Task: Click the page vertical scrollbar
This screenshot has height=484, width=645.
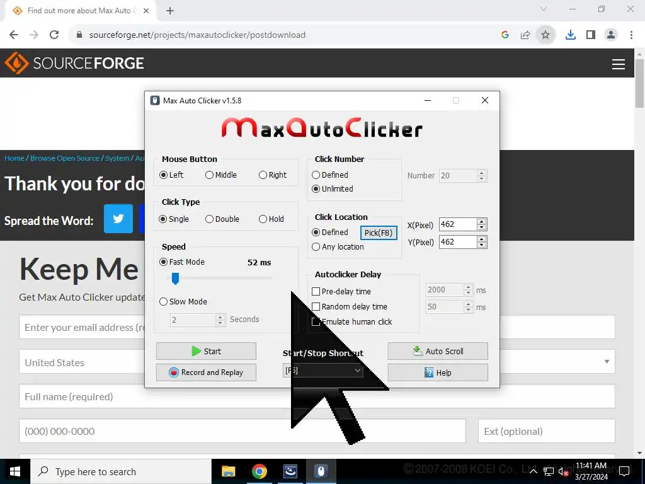Action: [x=639, y=83]
